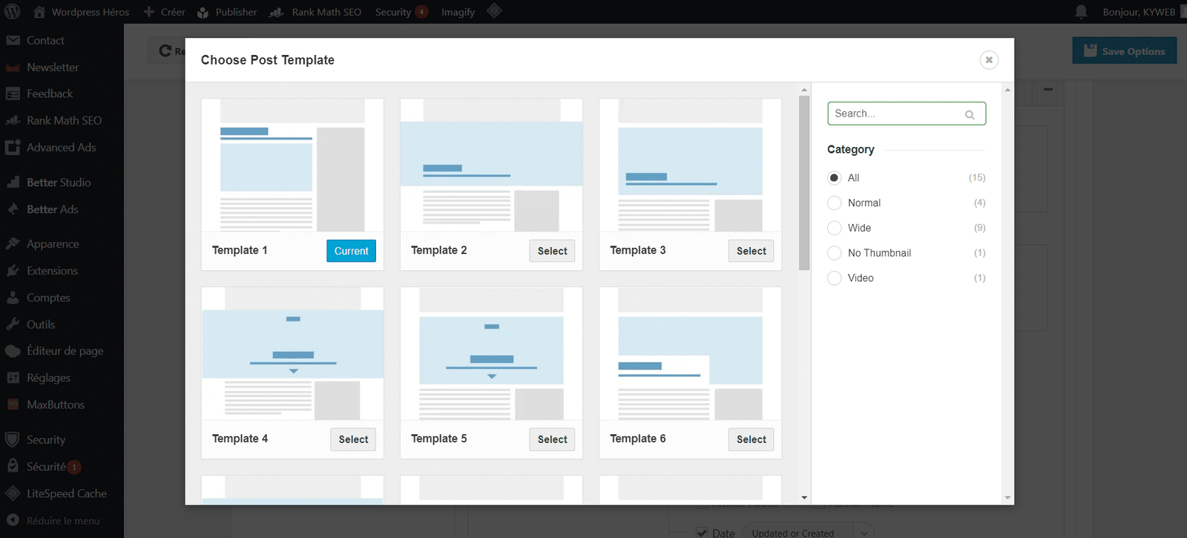The height and width of the screenshot is (538, 1187).
Task: Click the search magnifier icon
Action: 969,114
